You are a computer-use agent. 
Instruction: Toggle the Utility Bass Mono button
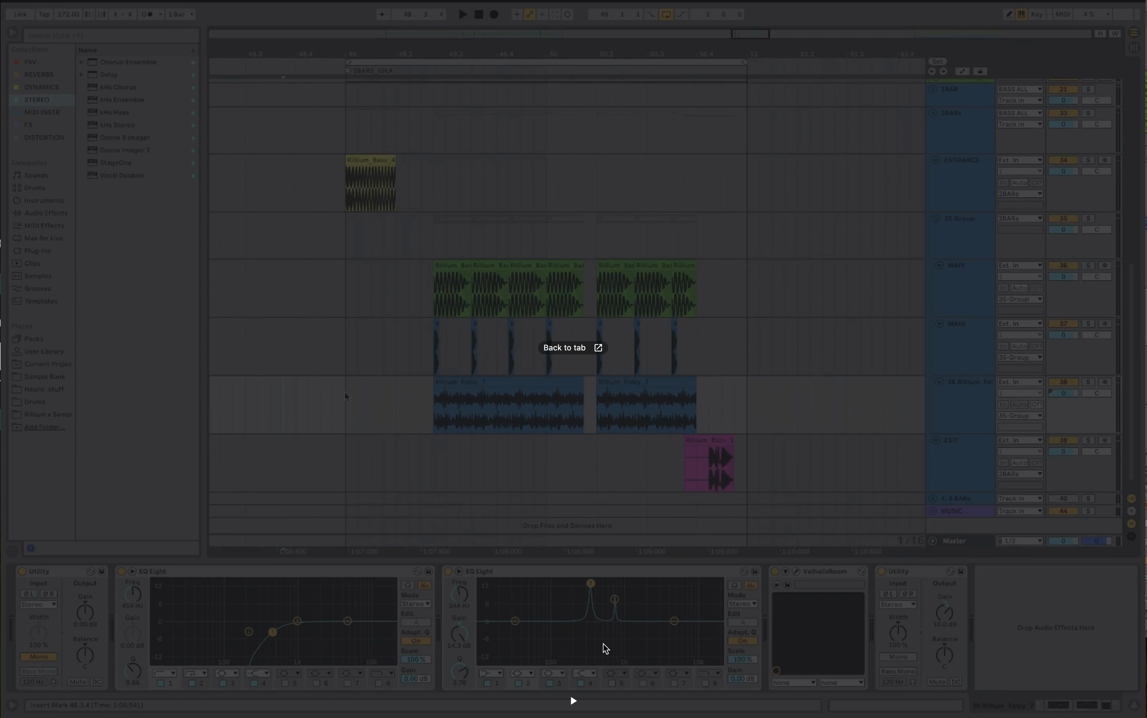[39, 671]
